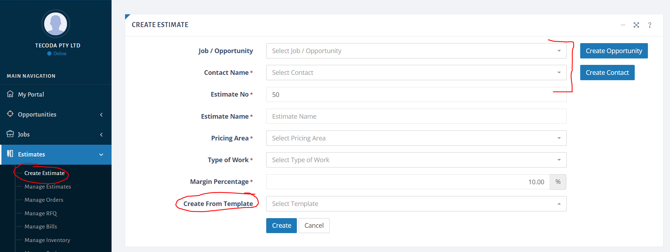Screen dimensions: 670x252
Task: Click the Jobs briefcase icon
Action: coord(10,134)
